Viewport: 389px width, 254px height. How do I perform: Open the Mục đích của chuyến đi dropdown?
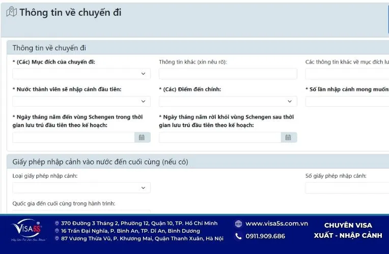pos(81,74)
